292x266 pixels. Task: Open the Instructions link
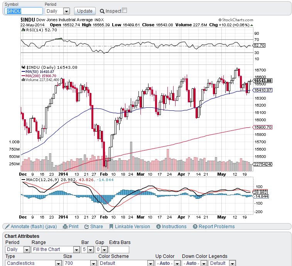174,227
